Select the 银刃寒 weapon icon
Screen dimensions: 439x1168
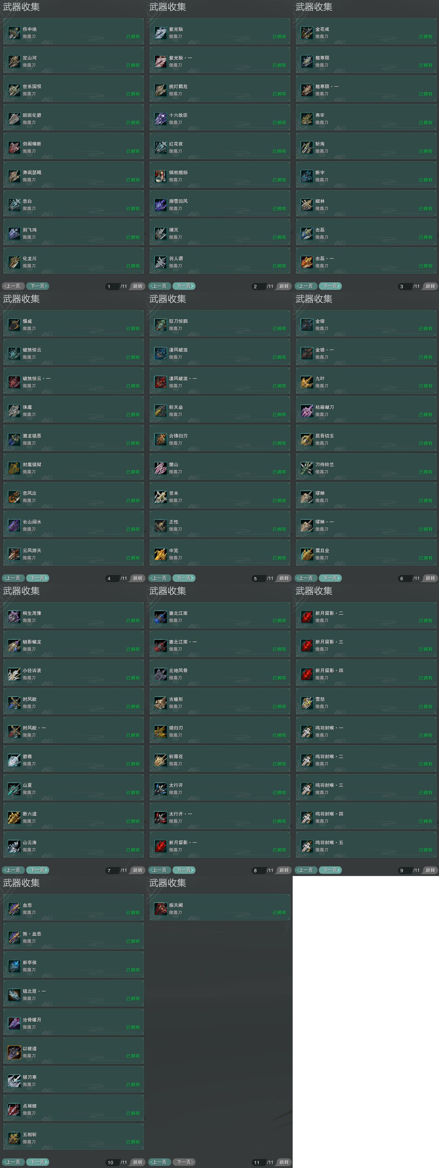click(15, 1080)
